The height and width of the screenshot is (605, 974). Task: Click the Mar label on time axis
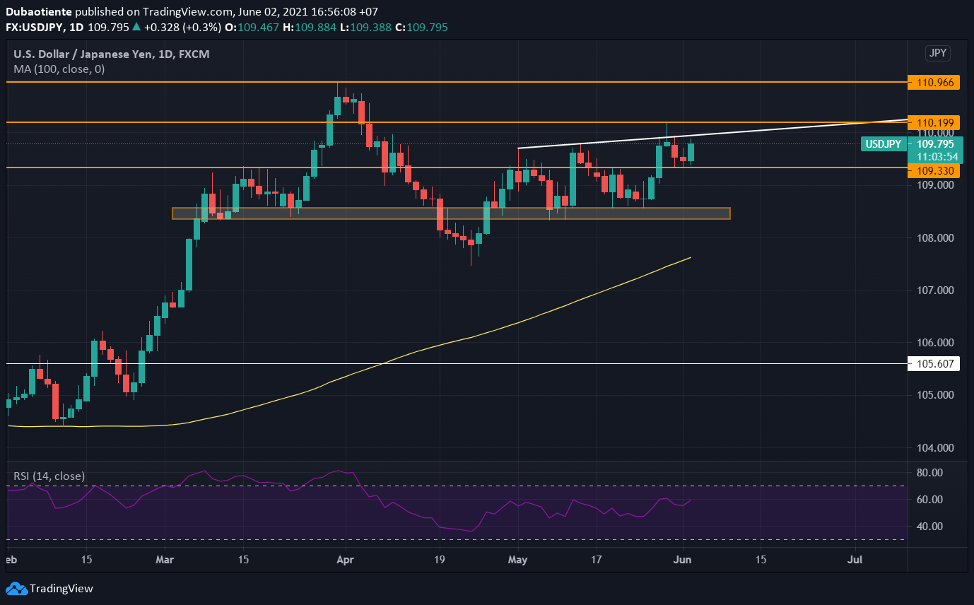[165, 559]
